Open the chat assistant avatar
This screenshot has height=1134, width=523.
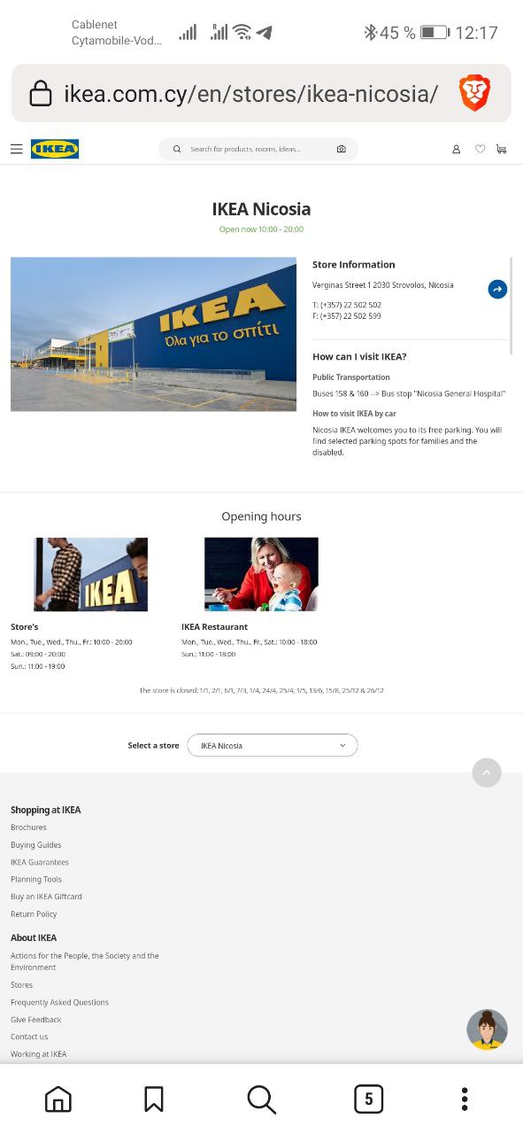[x=487, y=1029]
